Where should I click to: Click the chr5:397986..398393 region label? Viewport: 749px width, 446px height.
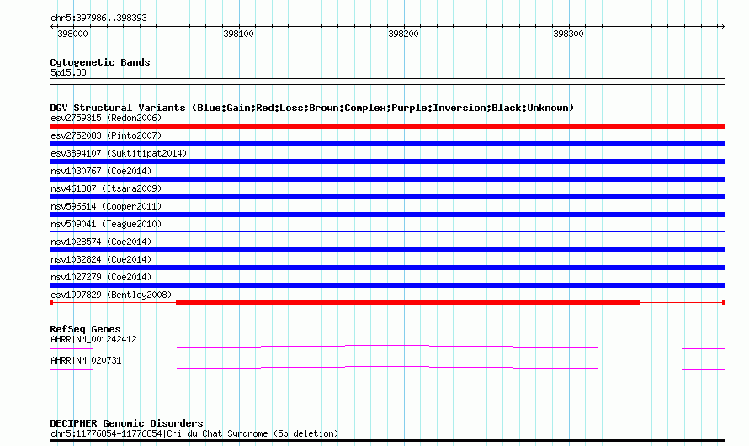point(98,19)
